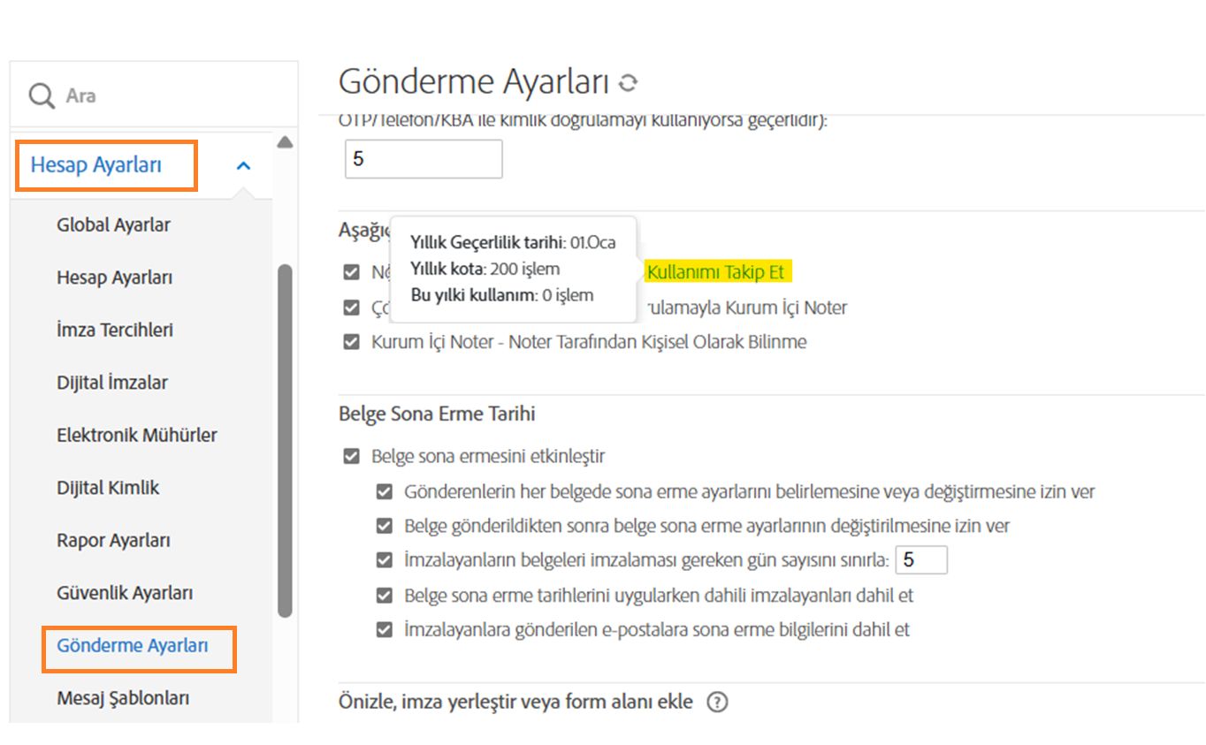Select Global Ayarlar in the sidebar
This screenshot has height=745, width=1206.
113,224
